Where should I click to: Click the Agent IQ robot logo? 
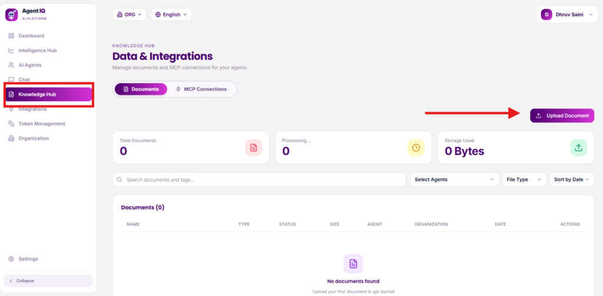tap(12, 15)
